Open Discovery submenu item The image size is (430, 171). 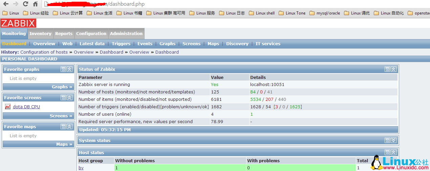point(237,44)
